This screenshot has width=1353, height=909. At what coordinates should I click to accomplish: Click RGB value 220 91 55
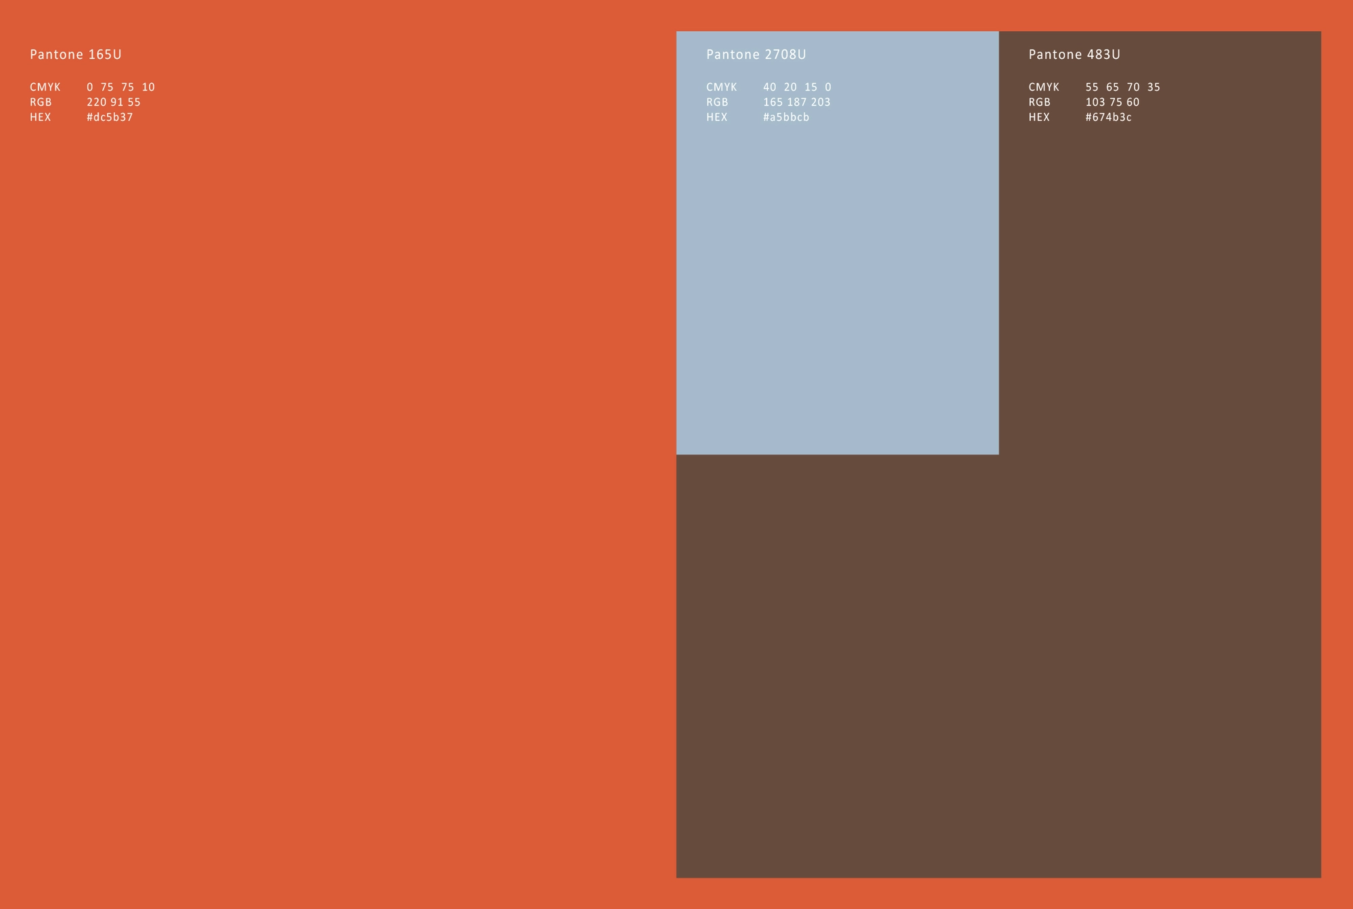[x=114, y=102]
